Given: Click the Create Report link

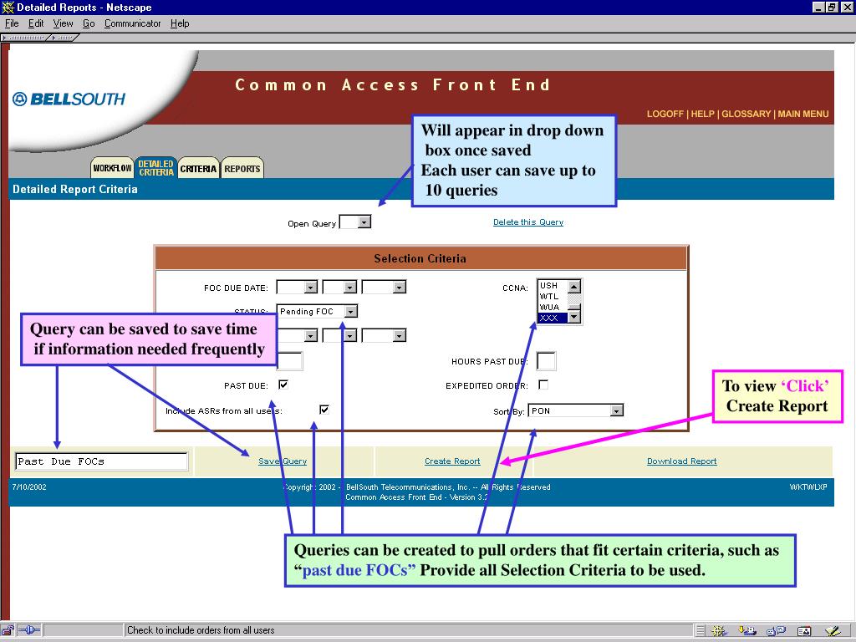Looking at the screenshot, I should pos(452,461).
